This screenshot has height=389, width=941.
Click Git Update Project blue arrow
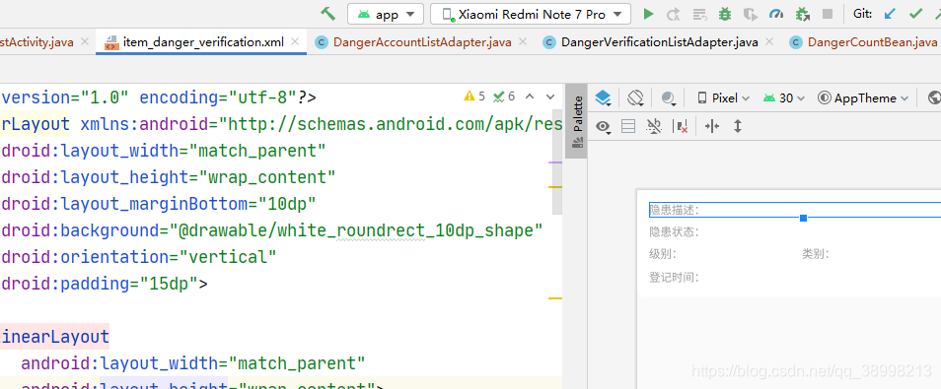tap(890, 14)
